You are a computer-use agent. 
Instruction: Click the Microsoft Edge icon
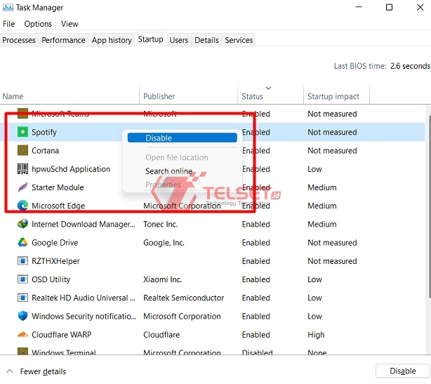(22, 206)
